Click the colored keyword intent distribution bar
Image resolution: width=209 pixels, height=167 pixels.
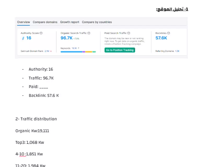(x=78, y=52)
